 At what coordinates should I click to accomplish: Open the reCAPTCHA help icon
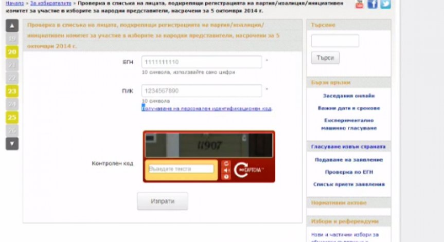(x=226, y=177)
